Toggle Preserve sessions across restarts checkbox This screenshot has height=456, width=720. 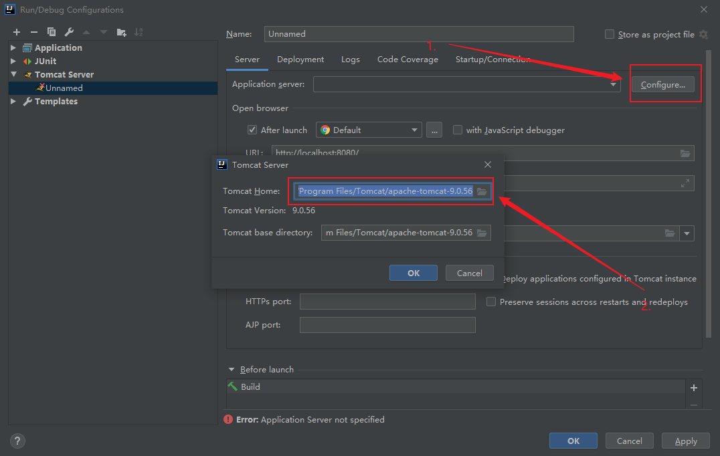pyautogui.click(x=491, y=302)
